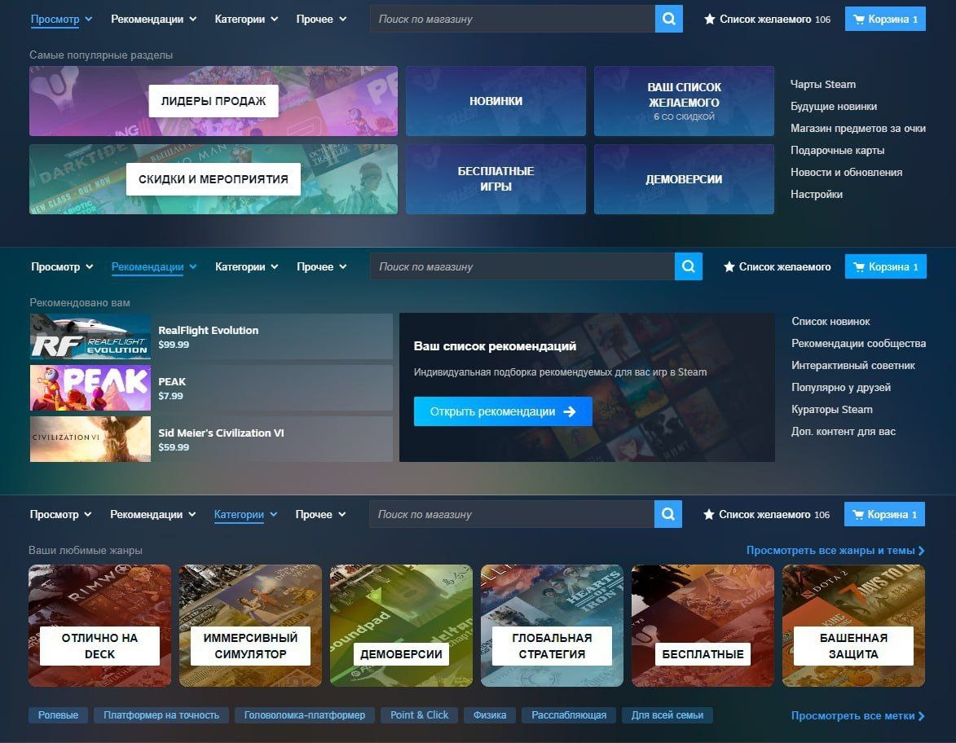Screen dimensions: 956x743
Task: Open the 'Чарты Steam' link
Action: point(823,84)
